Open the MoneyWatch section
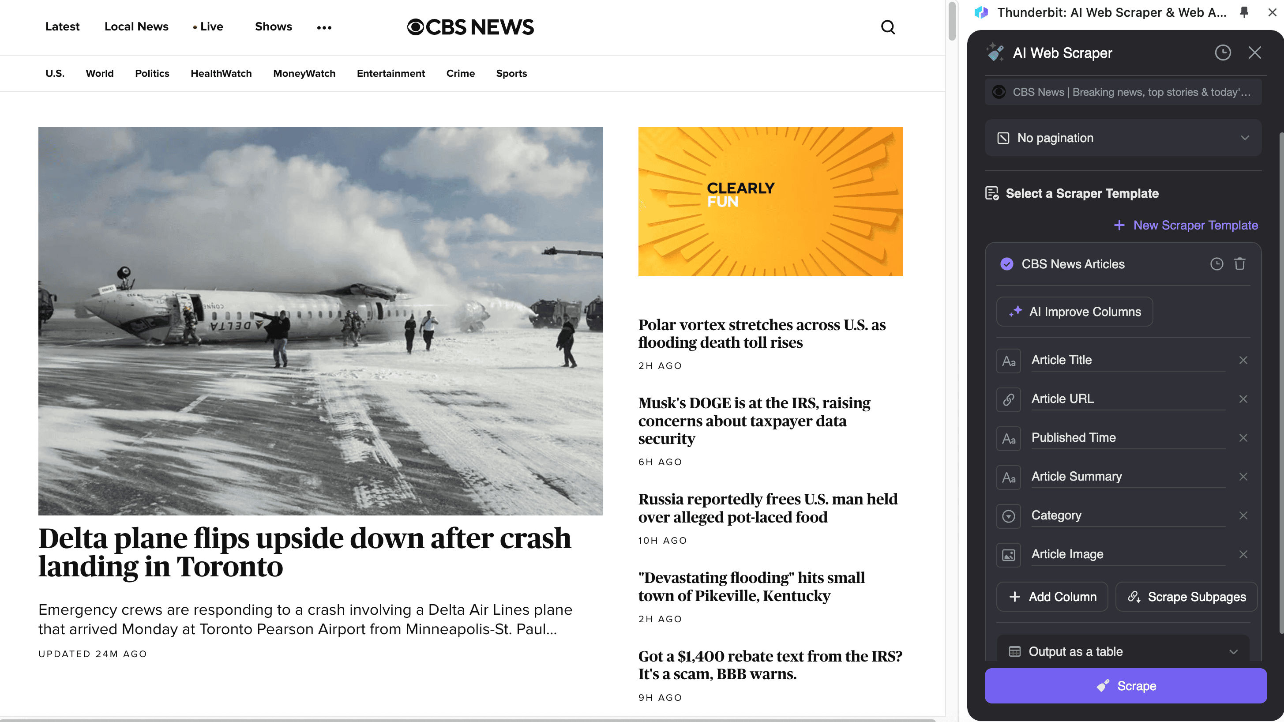Viewport: 1284px width, 722px height. coord(304,73)
